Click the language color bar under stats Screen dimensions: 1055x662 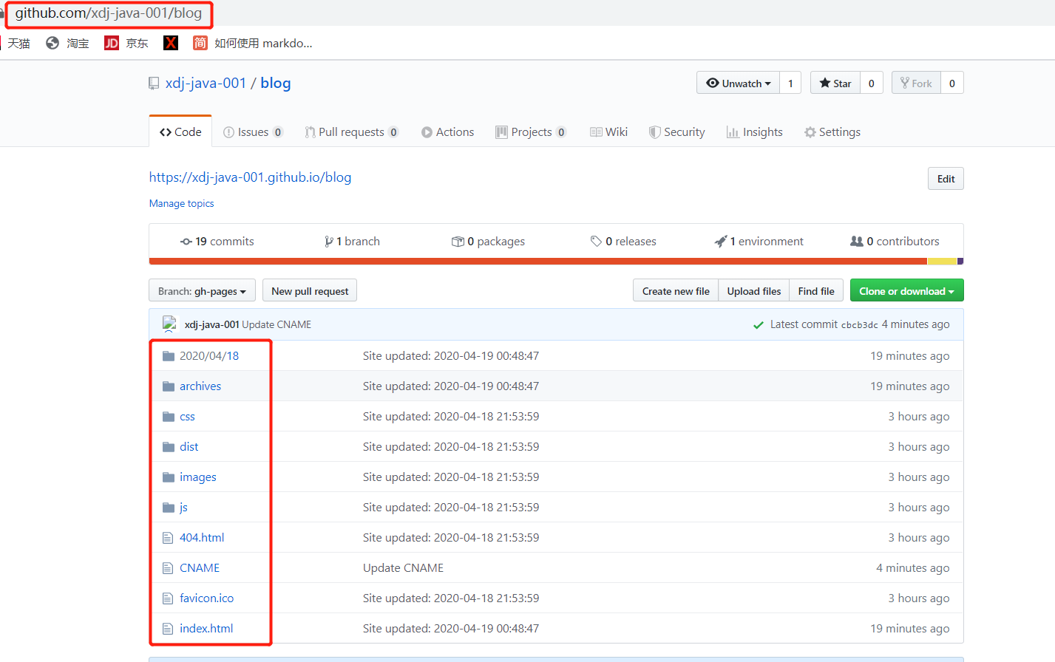(537, 262)
